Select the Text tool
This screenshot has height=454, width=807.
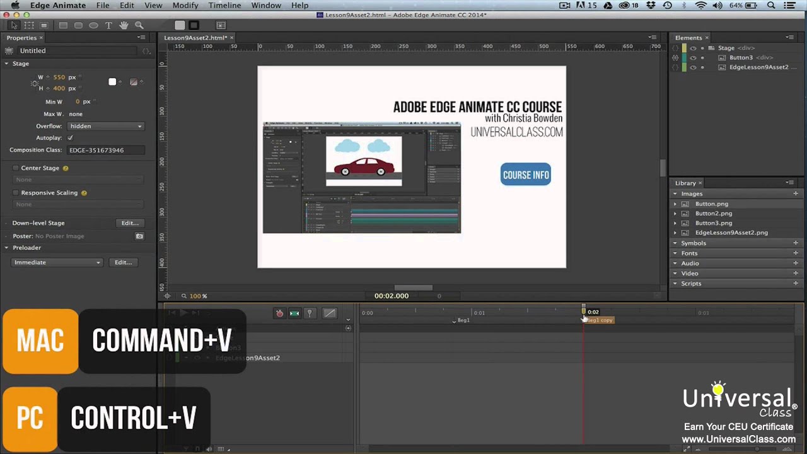pos(108,25)
